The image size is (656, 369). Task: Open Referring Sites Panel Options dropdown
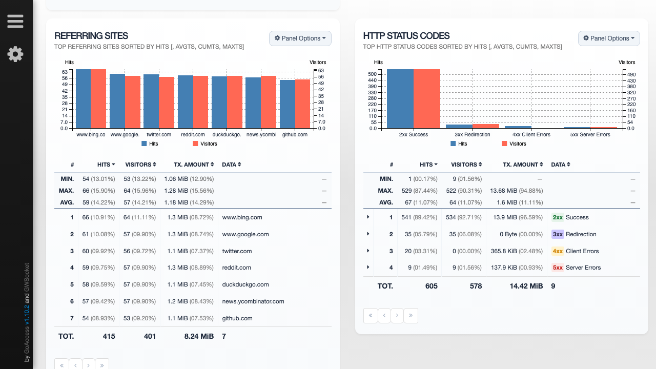(300, 38)
